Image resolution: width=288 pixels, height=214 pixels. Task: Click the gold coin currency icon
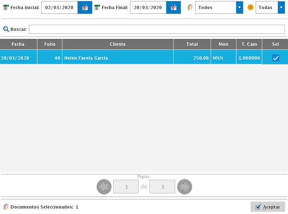pyautogui.click(x=250, y=7)
